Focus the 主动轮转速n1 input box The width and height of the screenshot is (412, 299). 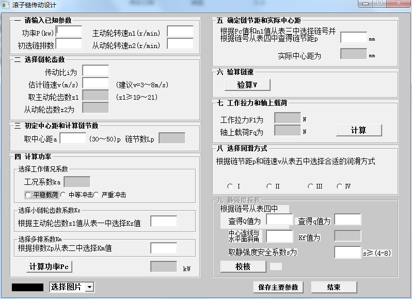tap(180, 32)
